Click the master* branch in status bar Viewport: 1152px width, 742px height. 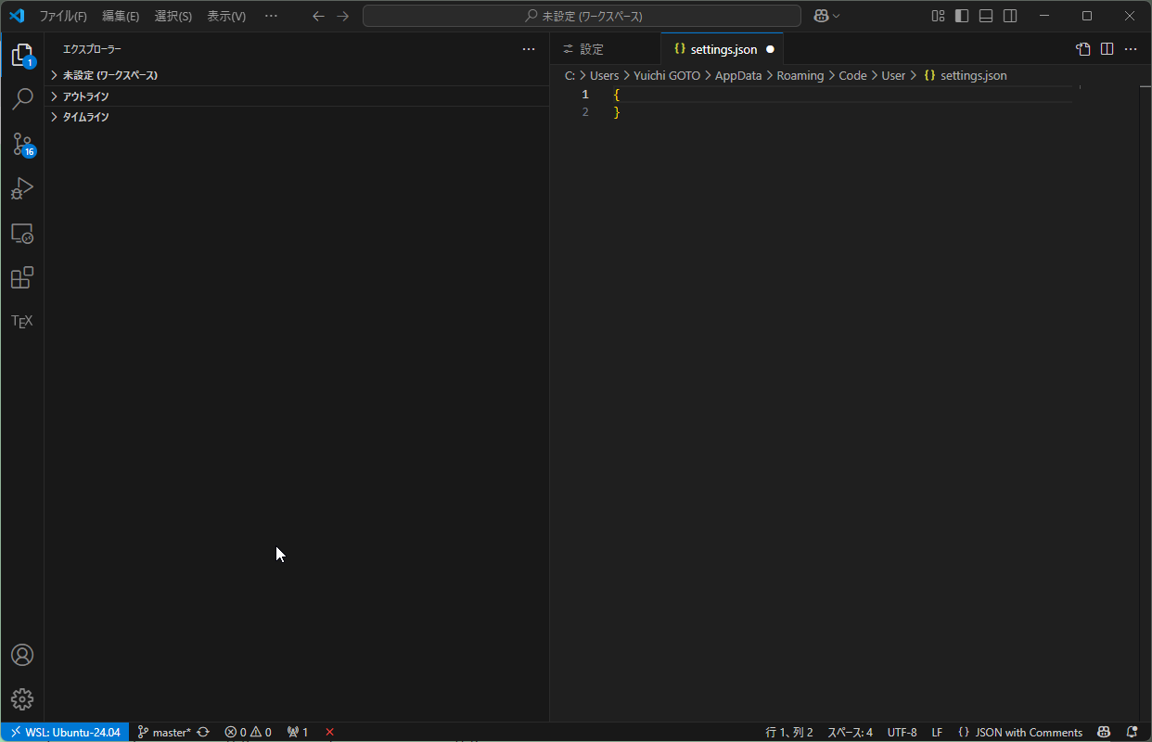(164, 732)
